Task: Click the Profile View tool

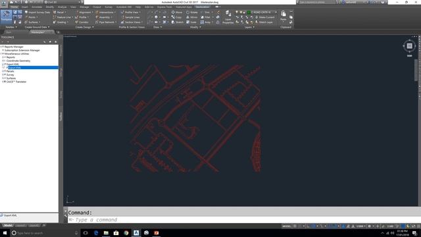Action: tap(131, 13)
